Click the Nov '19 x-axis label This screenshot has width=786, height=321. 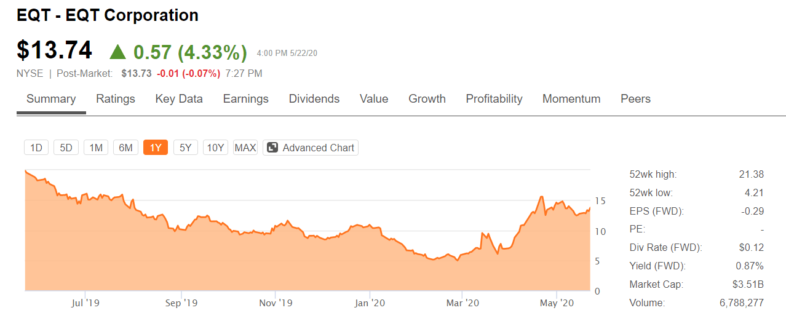(276, 303)
